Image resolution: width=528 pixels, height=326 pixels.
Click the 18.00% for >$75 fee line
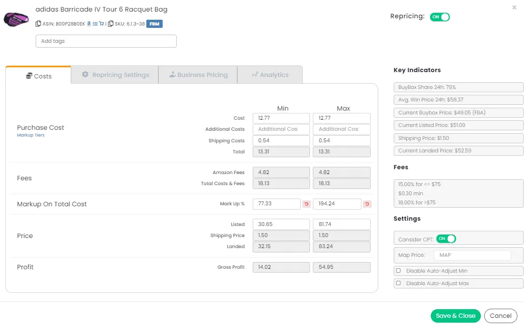click(x=416, y=202)
